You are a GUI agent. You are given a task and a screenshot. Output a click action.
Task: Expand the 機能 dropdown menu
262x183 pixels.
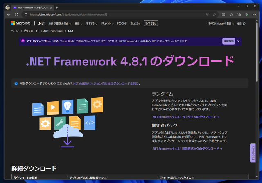pos(78,24)
